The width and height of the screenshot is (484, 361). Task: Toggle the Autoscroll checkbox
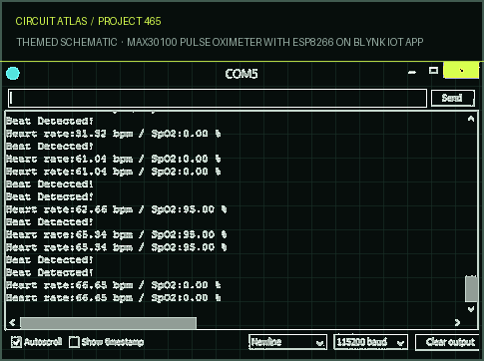(16, 342)
